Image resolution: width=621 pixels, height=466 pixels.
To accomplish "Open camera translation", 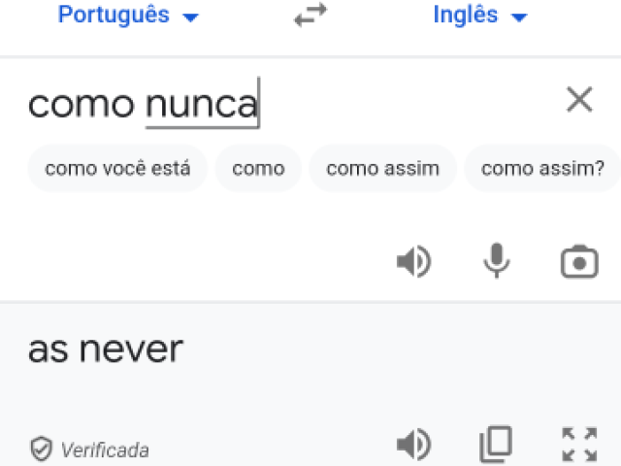I will [579, 261].
